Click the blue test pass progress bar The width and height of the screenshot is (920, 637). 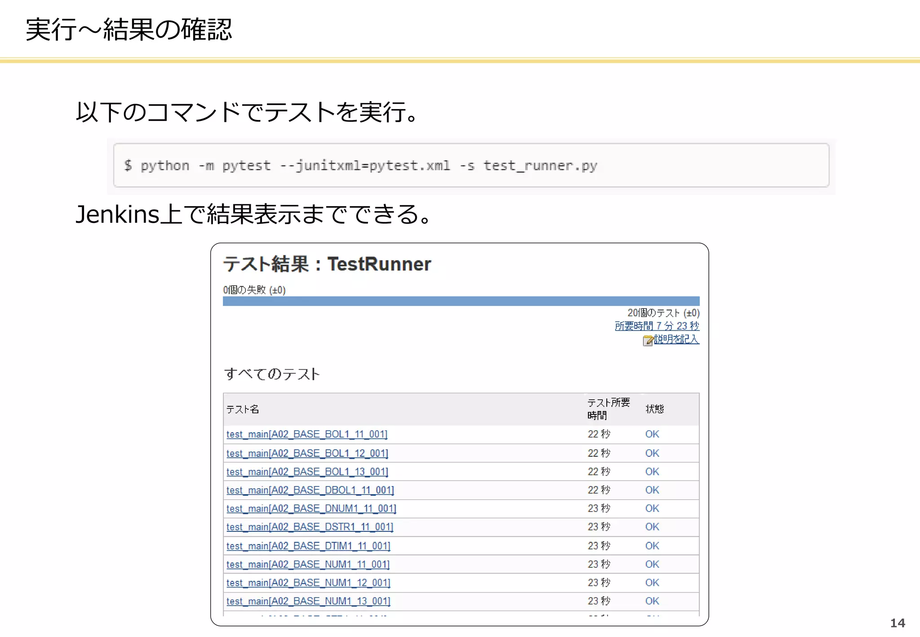pyautogui.click(x=461, y=301)
